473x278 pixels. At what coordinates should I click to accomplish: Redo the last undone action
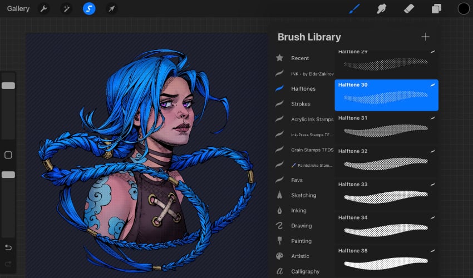pyautogui.click(x=8, y=264)
